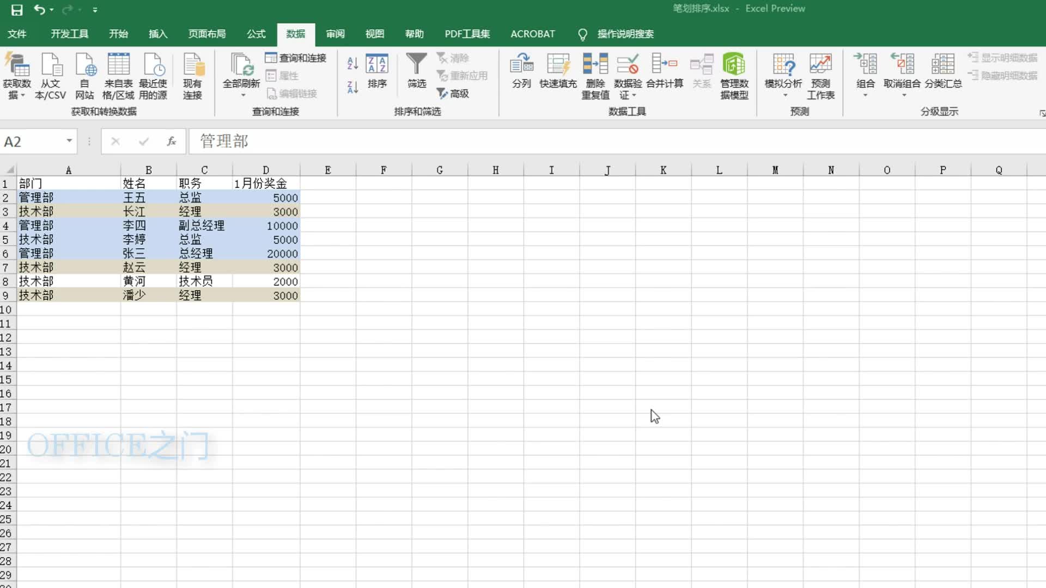Select the cell with name 黄河
The height and width of the screenshot is (588, 1046).
[x=148, y=281]
